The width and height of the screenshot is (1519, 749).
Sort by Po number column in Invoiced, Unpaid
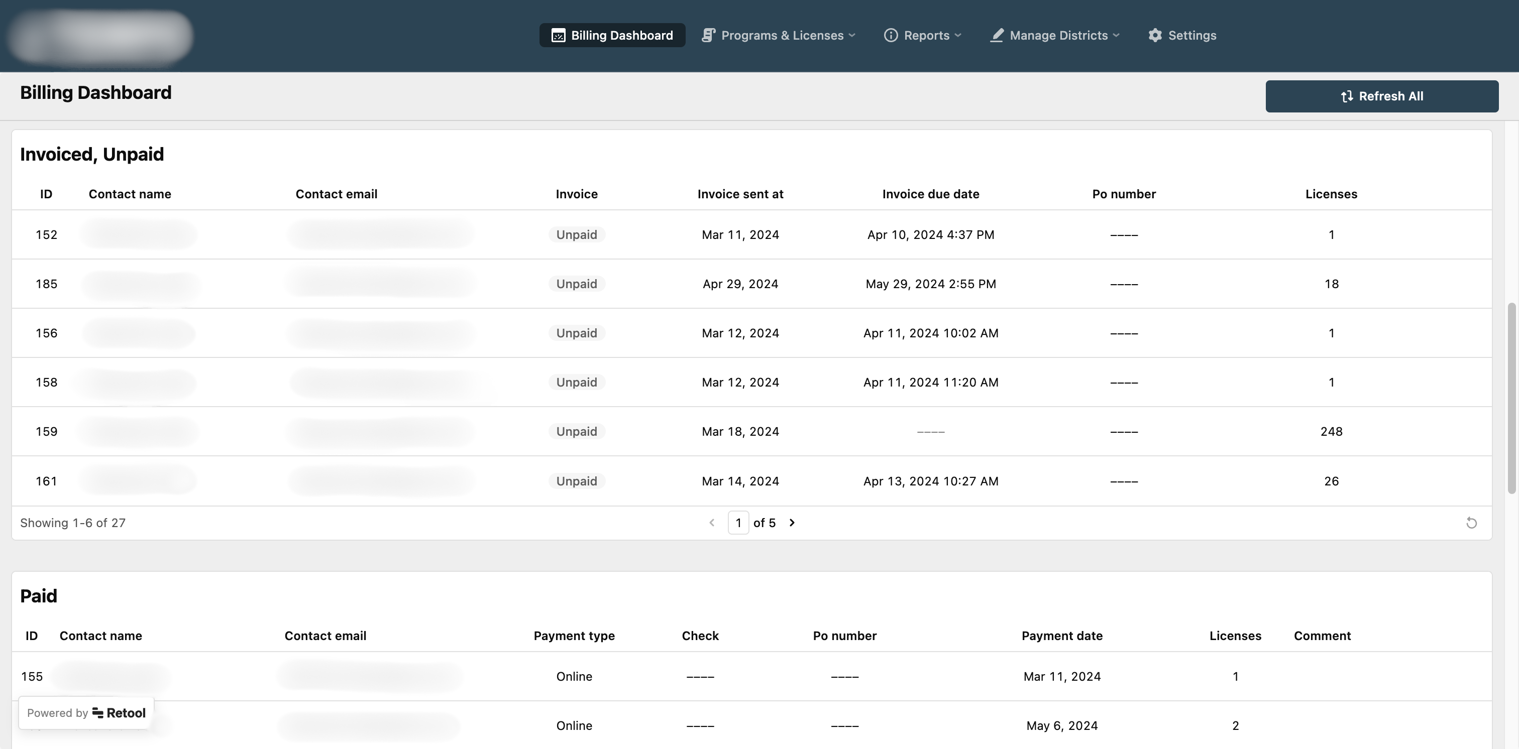pyautogui.click(x=1123, y=194)
